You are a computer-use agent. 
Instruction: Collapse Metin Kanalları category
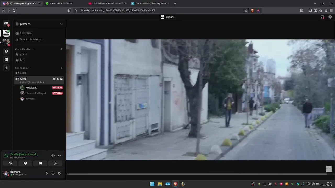(x=25, y=49)
